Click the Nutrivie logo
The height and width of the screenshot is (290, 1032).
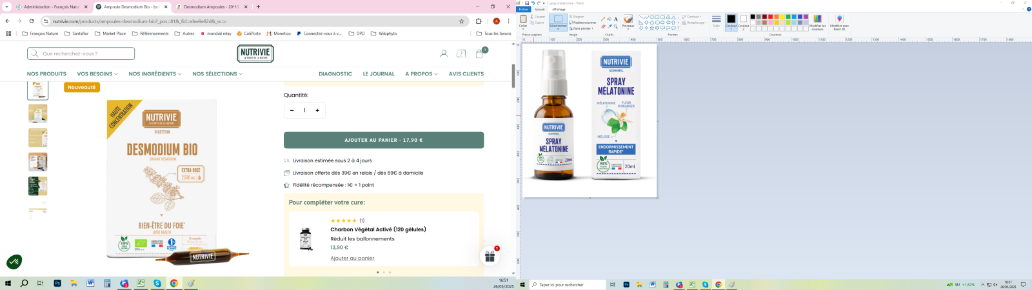255,53
